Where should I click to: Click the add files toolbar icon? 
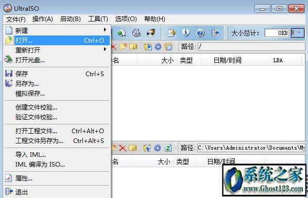click(172, 33)
